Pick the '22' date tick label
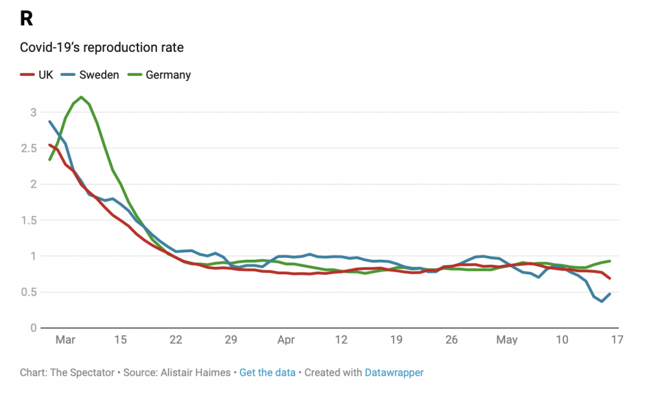Viewport: 649px width, 394px height. (x=176, y=340)
